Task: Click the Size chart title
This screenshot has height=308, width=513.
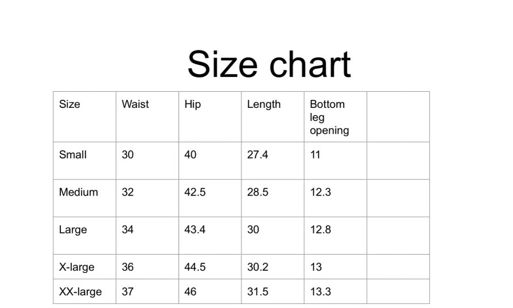Action: pos(269,64)
